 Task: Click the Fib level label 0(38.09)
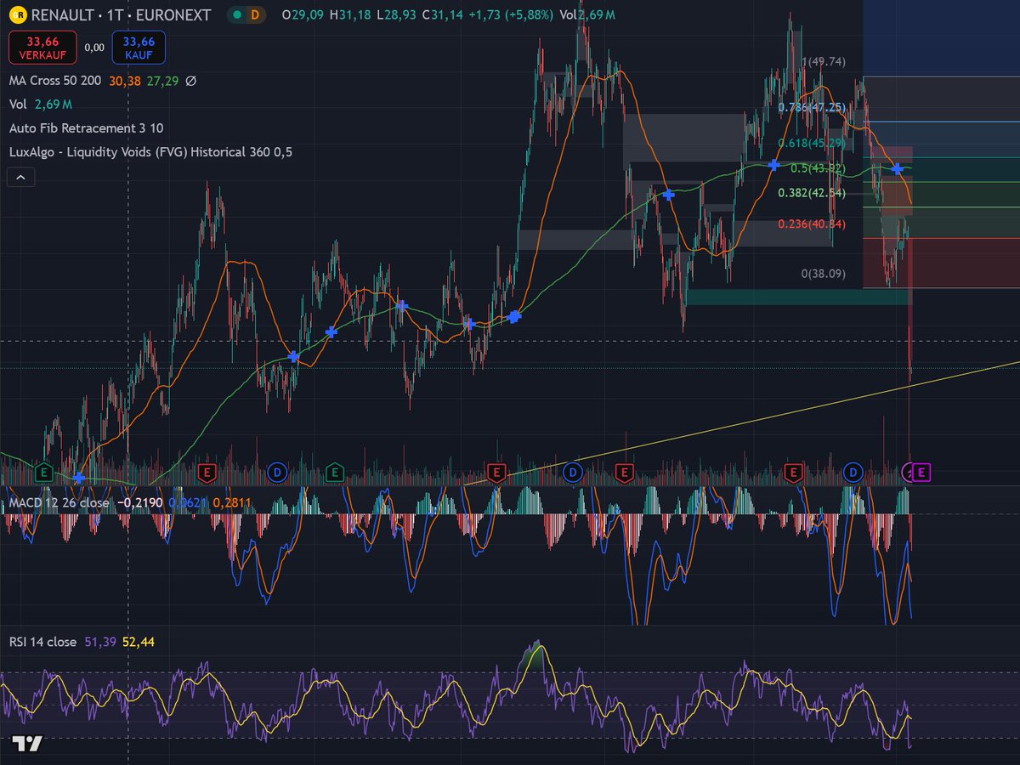824,274
